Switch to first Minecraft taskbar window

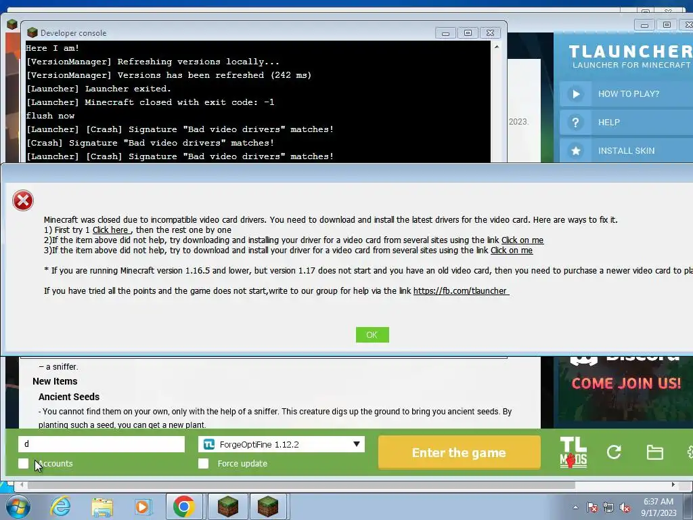(x=227, y=506)
